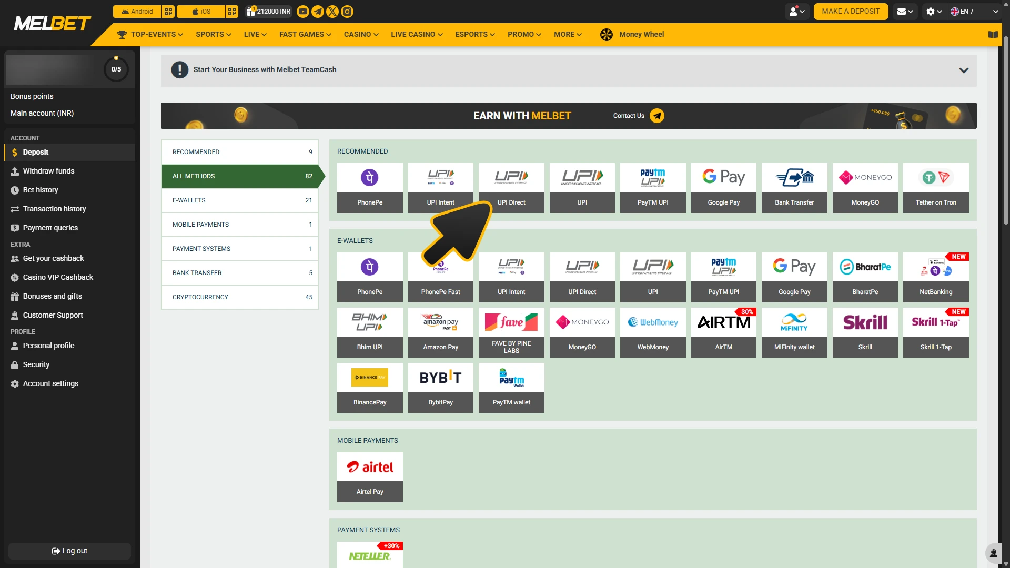
Task: Select BharatPe e-wallet
Action: tap(865, 277)
